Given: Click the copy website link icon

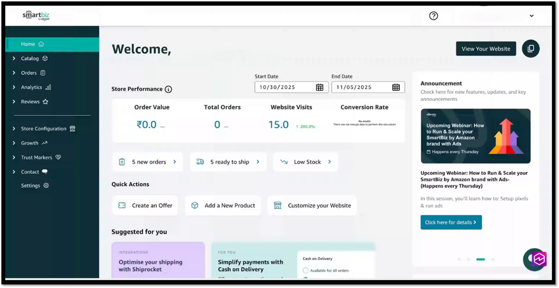Looking at the screenshot, I should 530,49.
